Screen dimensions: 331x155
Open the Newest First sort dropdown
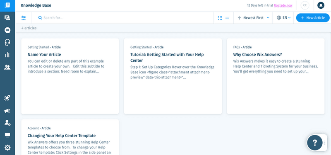(x=254, y=18)
